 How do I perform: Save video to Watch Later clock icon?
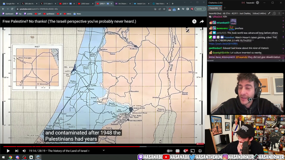coord(194,21)
